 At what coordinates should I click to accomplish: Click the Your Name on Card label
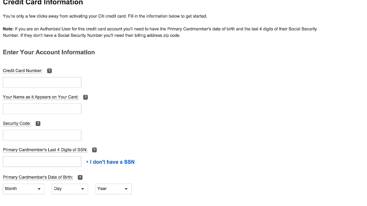(x=40, y=97)
